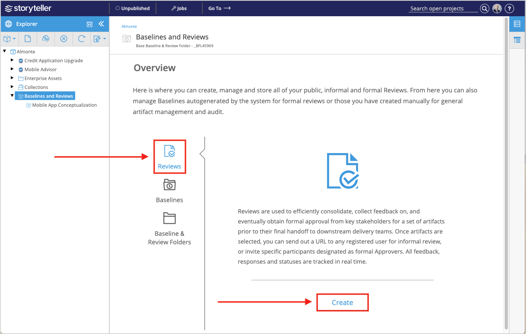This screenshot has width=526, height=334.
Task: Expand the Mobile Advisor node
Action: tap(12, 69)
